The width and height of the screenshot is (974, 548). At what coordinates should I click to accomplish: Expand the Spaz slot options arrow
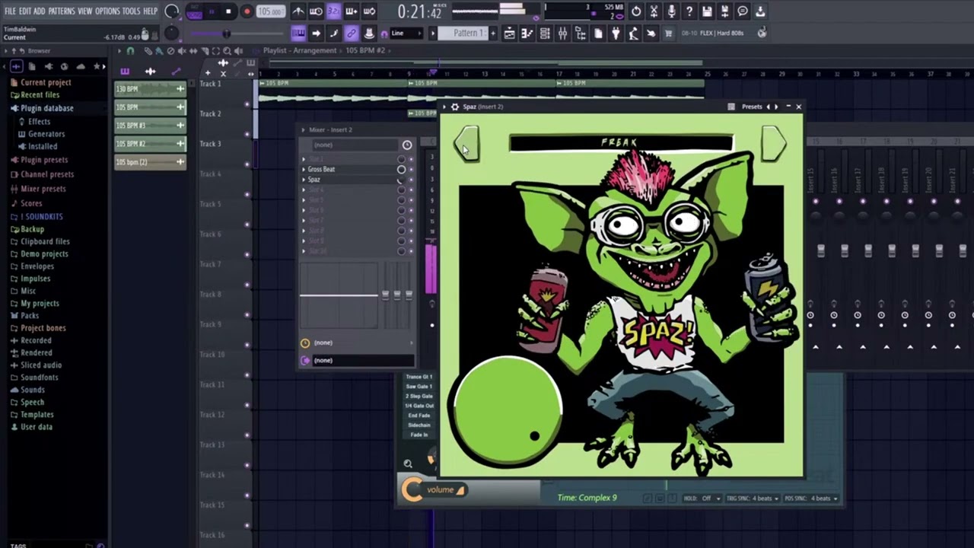304,180
